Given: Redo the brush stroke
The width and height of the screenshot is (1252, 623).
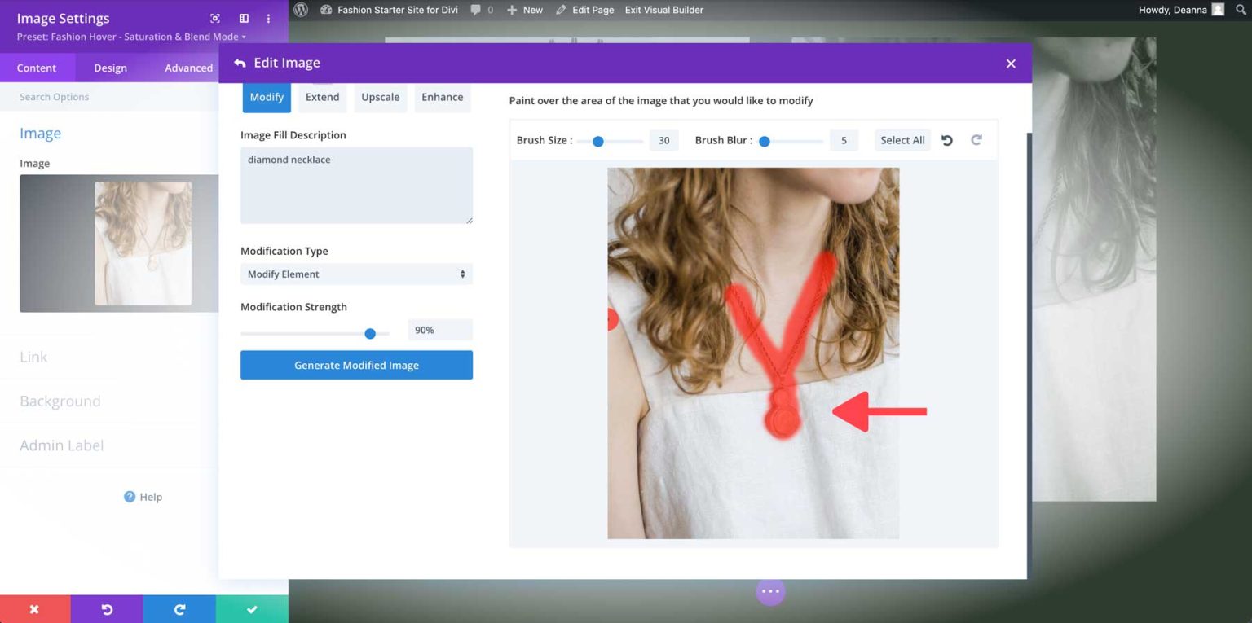Looking at the screenshot, I should (976, 139).
